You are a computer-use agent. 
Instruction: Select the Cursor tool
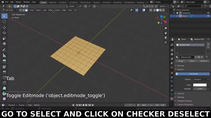tap(4, 21)
